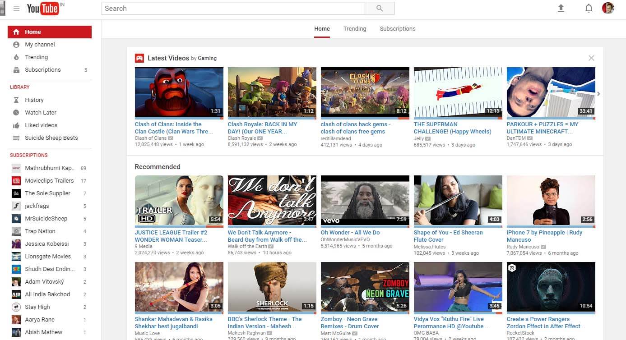Open the notifications bell
The height and width of the screenshot is (340, 626).
(x=589, y=8)
